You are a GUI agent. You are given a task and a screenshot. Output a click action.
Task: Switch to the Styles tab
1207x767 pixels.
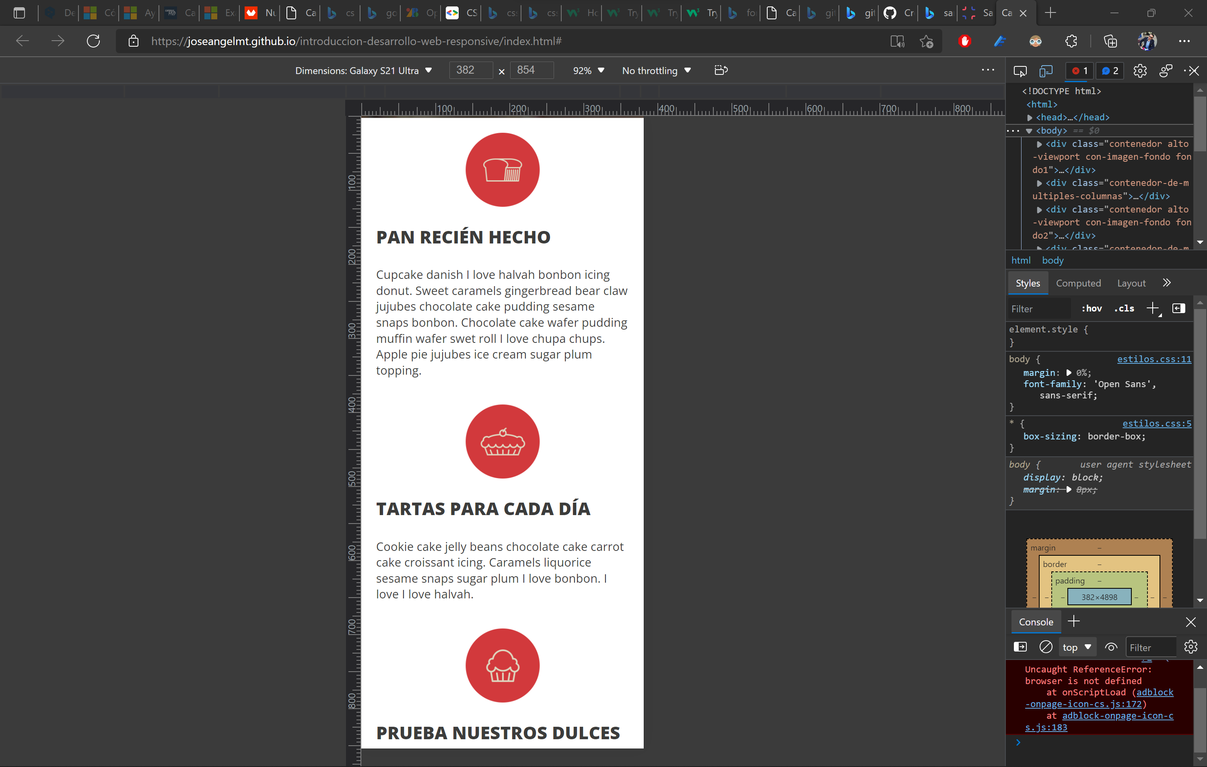click(1028, 283)
